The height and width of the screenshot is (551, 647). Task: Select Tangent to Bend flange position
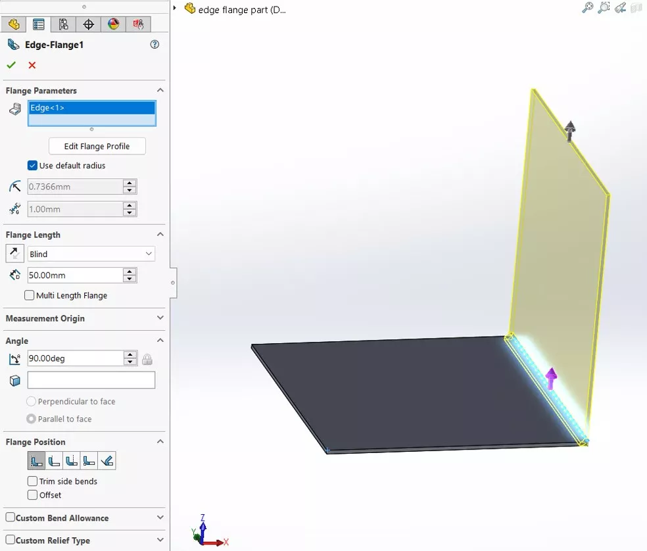[x=107, y=461]
